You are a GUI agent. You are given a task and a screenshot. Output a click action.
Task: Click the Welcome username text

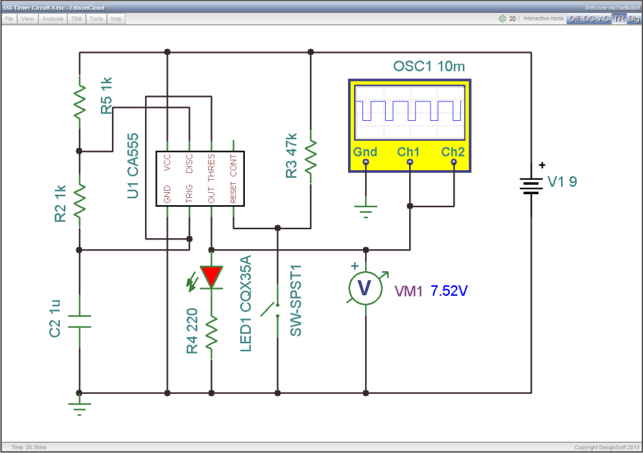coord(612,8)
